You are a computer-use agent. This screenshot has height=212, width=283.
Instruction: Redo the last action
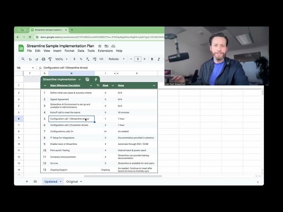coord(37,59)
